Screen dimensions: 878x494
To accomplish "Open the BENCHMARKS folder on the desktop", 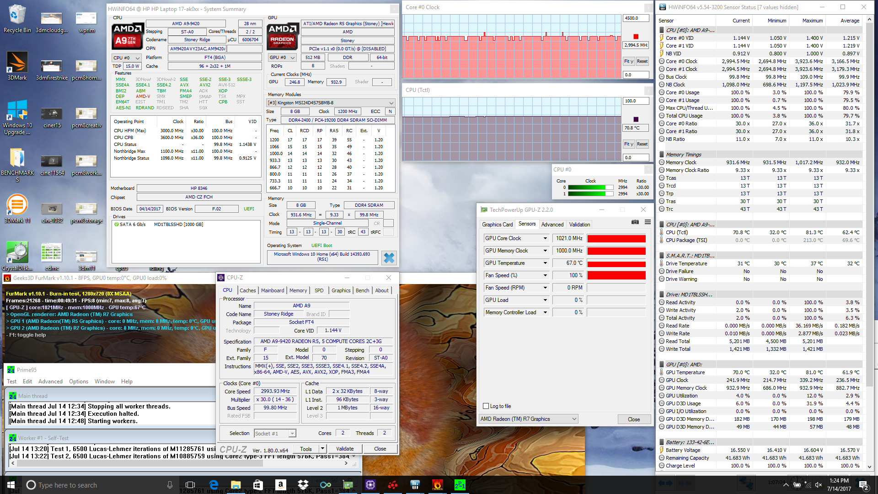I will 17,165.
